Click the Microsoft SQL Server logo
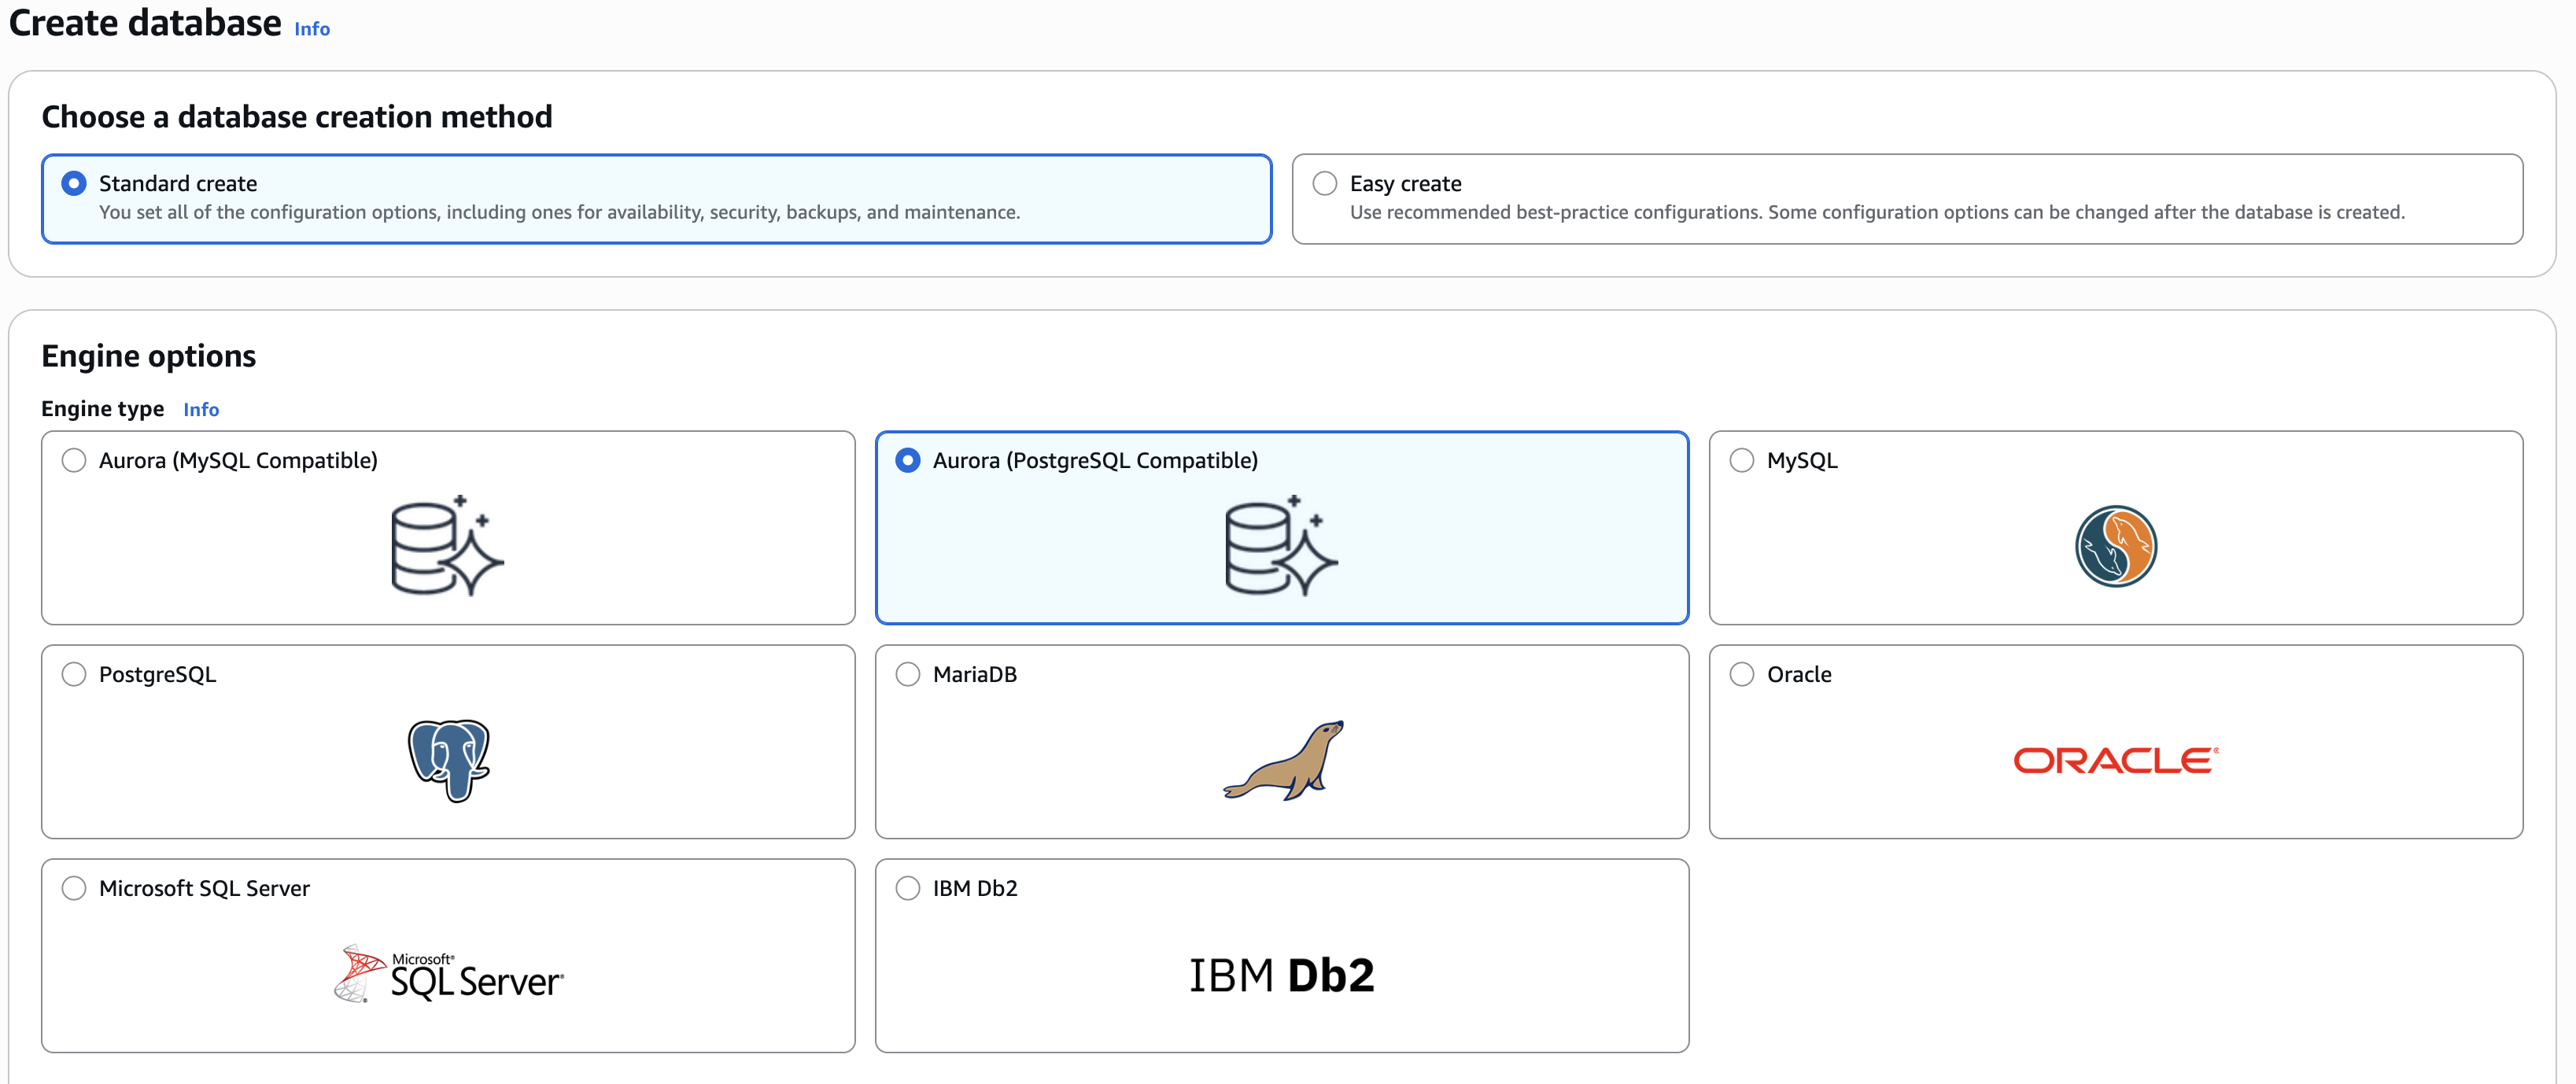The width and height of the screenshot is (2576, 1084). pos(448,973)
